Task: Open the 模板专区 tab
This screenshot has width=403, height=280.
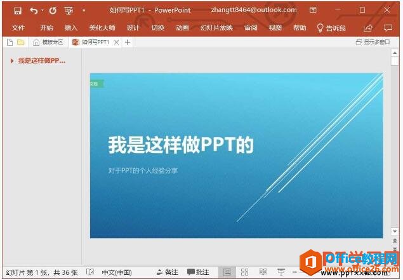Action: (x=48, y=42)
